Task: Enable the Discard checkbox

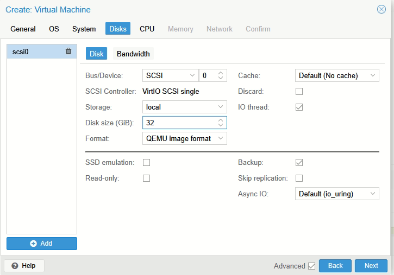Action: (x=299, y=92)
